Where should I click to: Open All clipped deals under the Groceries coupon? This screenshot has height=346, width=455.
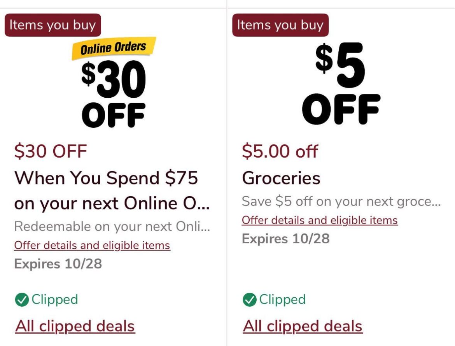point(302,326)
